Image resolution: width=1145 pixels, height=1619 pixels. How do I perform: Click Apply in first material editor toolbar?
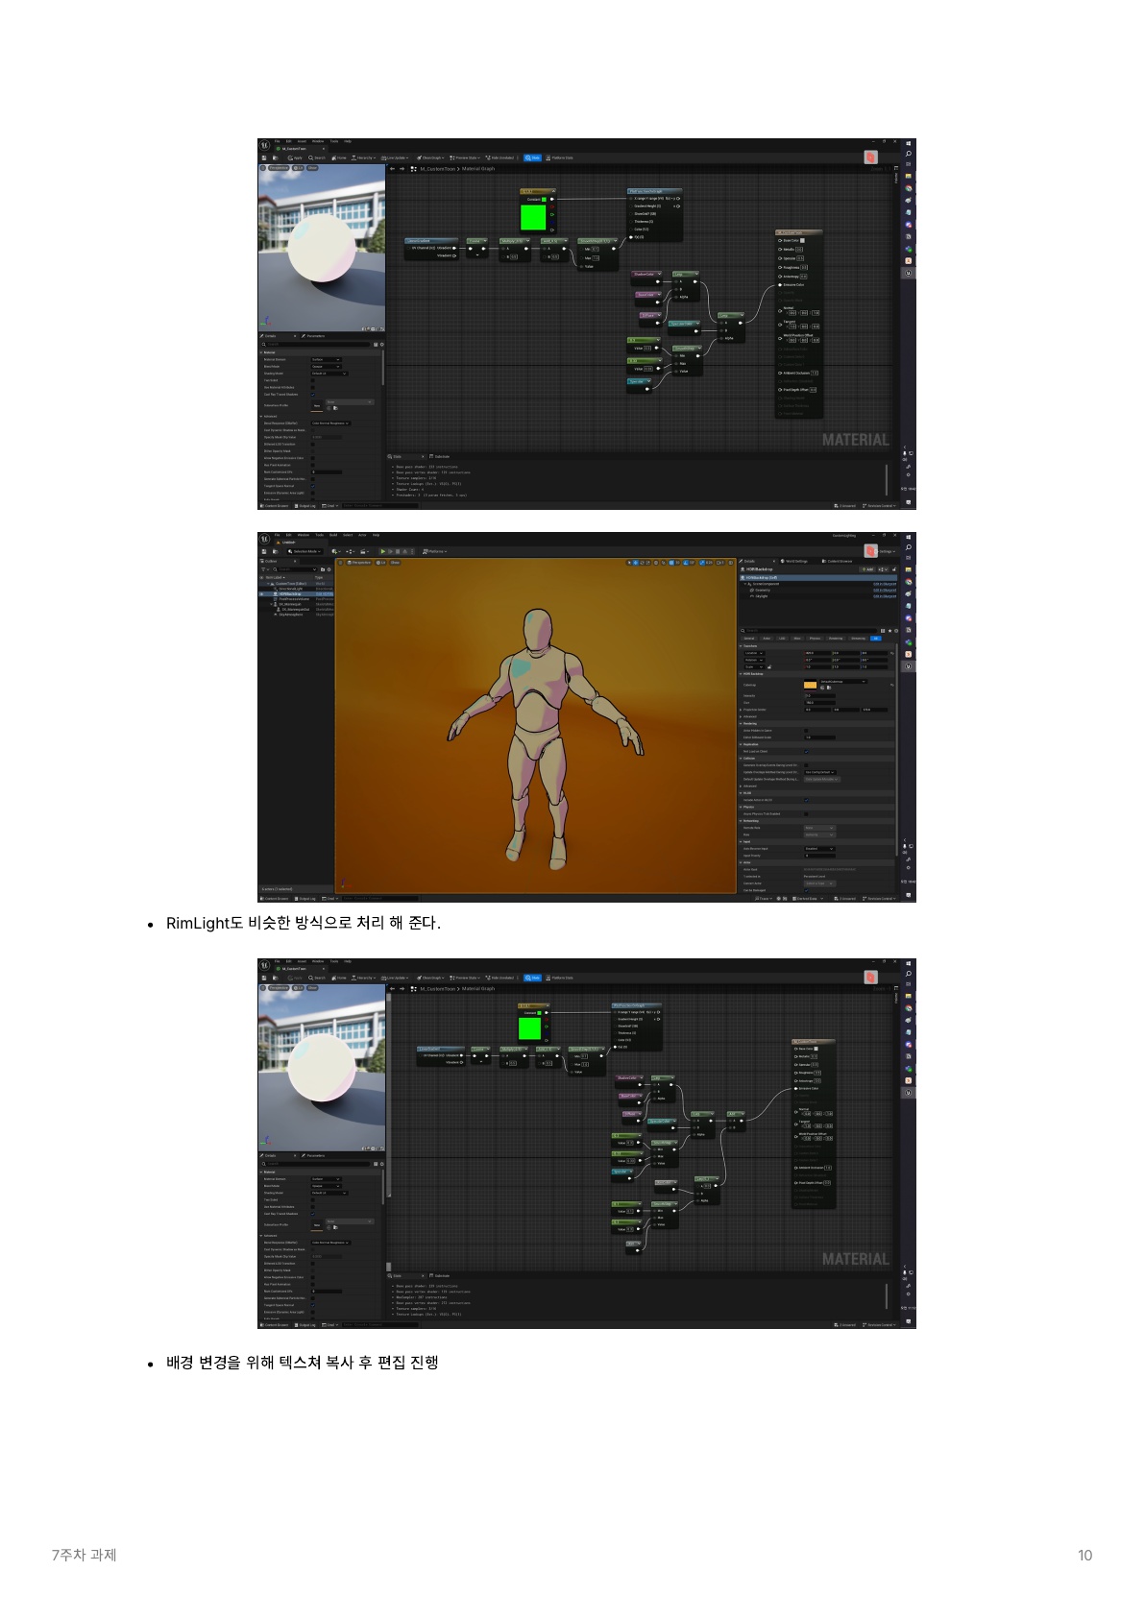[x=295, y=157]
